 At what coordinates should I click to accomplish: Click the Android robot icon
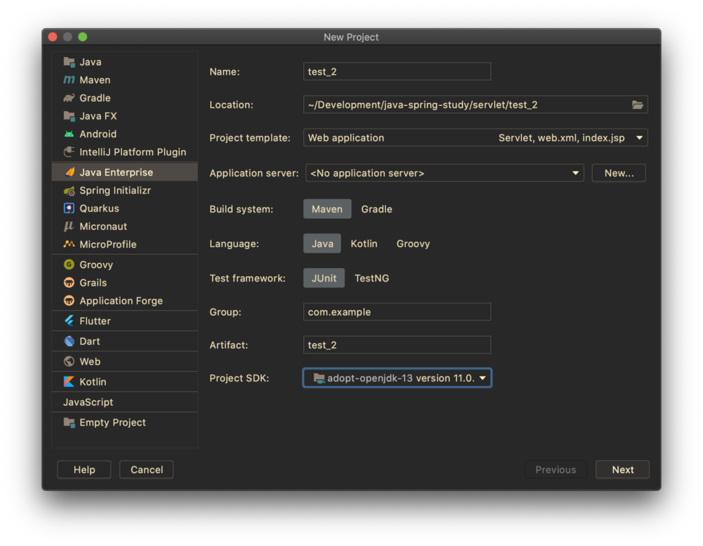point(69,135)
